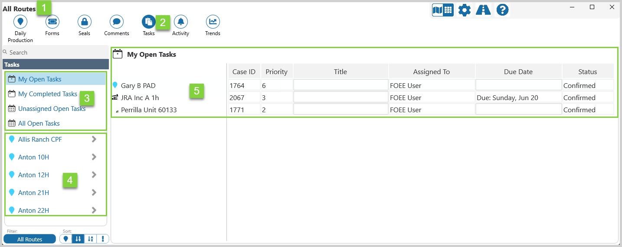Screen dimensions: 622x247
Task: Expand Anton 10H chevron arrow
Action: 94,157
